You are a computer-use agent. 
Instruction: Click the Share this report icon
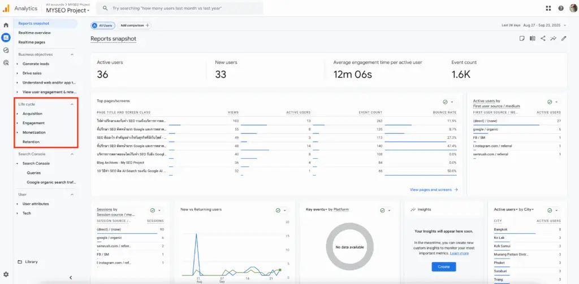pos(543,38)
